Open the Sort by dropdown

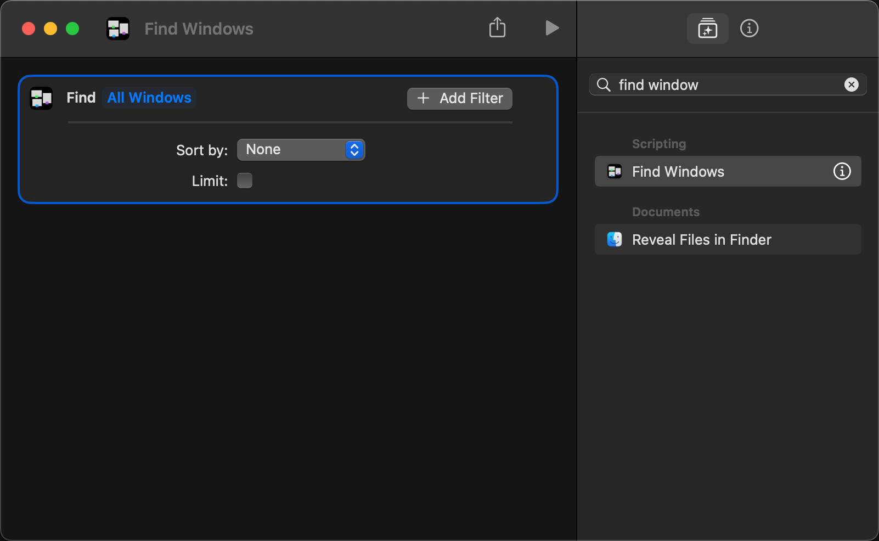coord(301,150)
